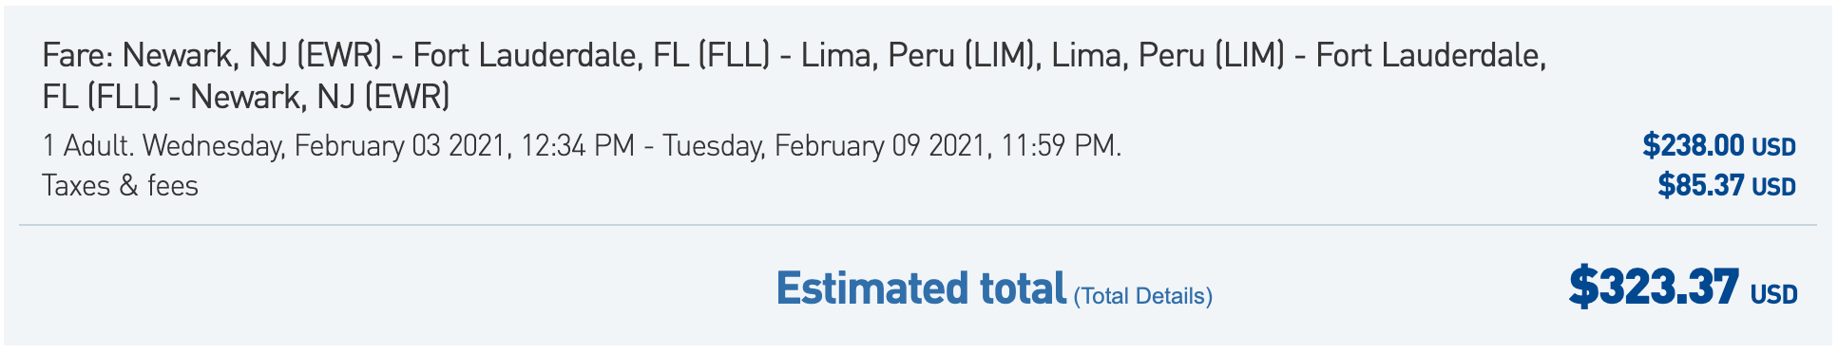Click the Estimated total heading
Screen dimensions: 1838x353
click(x=921, y=288)
